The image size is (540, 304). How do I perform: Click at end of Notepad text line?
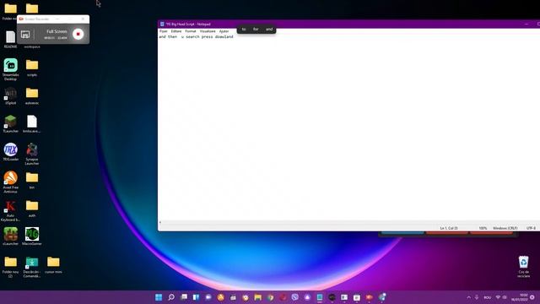pos(234,37)
